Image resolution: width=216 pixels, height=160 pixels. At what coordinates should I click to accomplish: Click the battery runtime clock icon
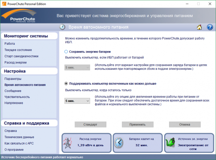tap(119, 143)
